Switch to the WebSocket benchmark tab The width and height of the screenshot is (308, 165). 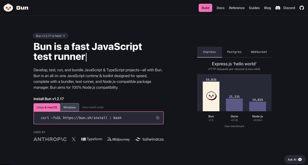point(259,52)
